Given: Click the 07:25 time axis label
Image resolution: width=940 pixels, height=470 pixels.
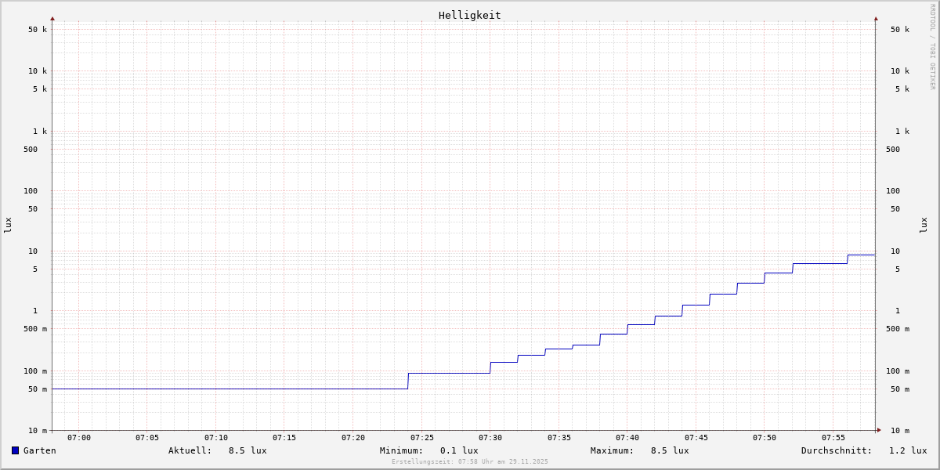Looking at the screenshot, I should 421,438.
